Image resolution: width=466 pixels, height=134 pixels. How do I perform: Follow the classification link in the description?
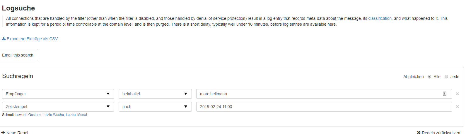[380, 18]
